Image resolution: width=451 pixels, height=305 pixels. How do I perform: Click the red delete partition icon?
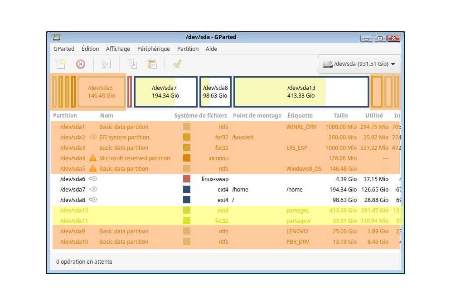81,64
